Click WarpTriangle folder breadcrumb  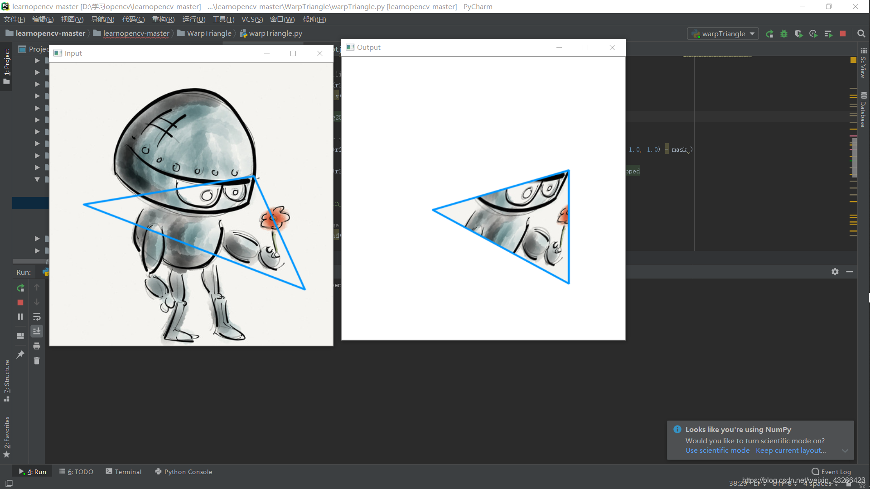click(204, 34)
